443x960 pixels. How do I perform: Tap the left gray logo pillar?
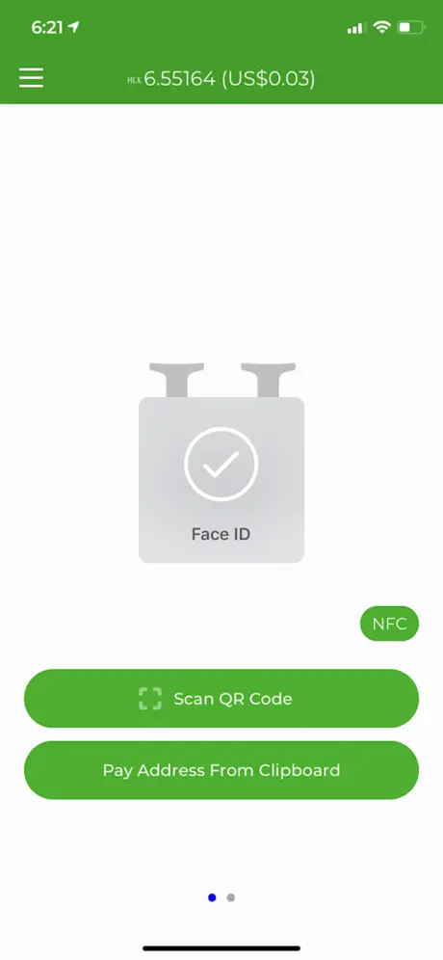[x=177, y=380]
